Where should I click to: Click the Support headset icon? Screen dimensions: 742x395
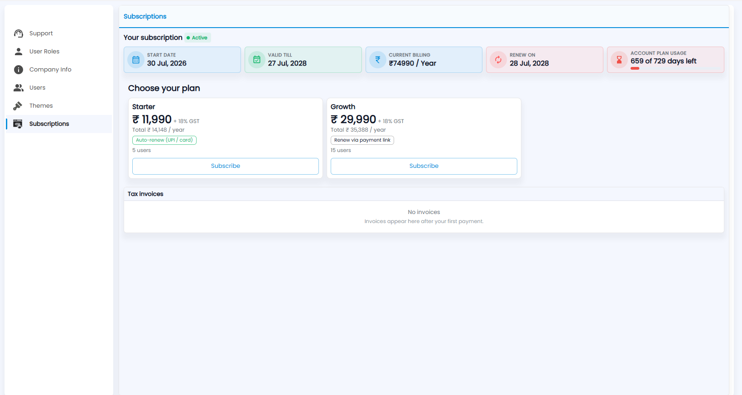click(19, 33)
